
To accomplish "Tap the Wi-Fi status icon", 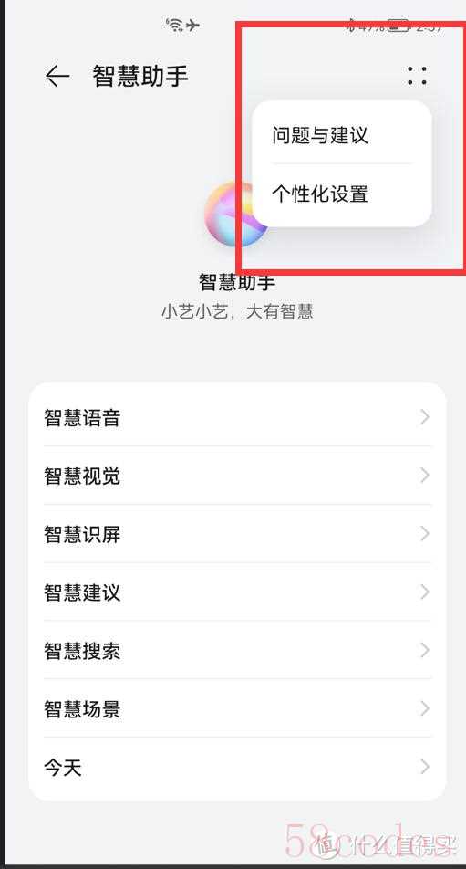I will click(x=175, y=25).
